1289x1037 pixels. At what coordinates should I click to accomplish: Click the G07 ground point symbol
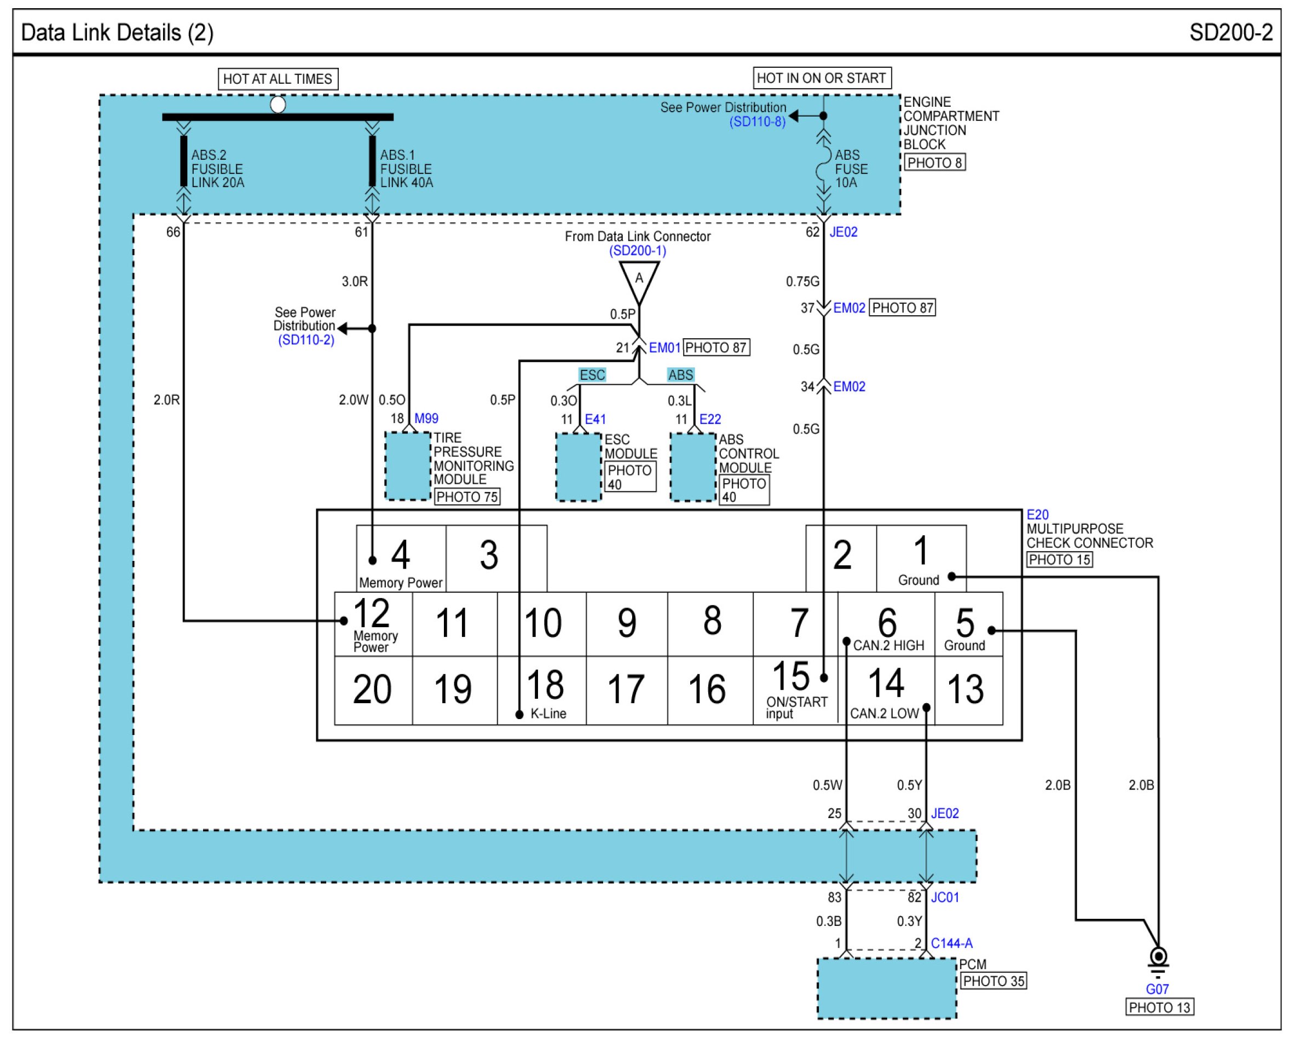click(x=1158, y=957)
